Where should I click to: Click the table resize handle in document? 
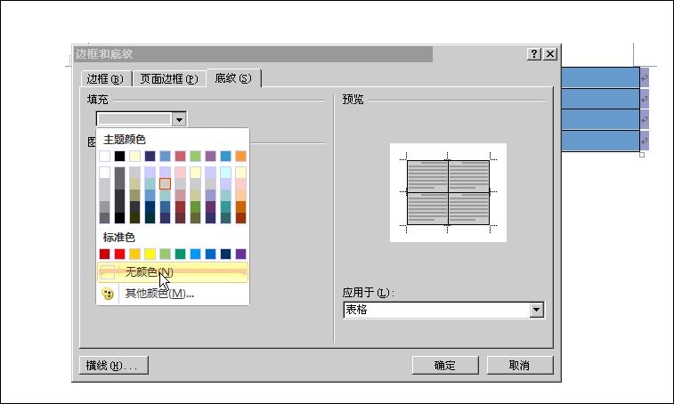642,155
